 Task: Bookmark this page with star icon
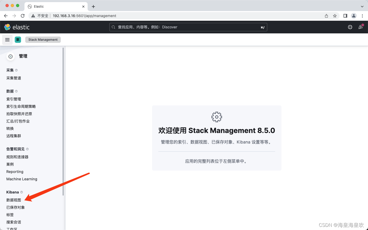coord(335,16)
